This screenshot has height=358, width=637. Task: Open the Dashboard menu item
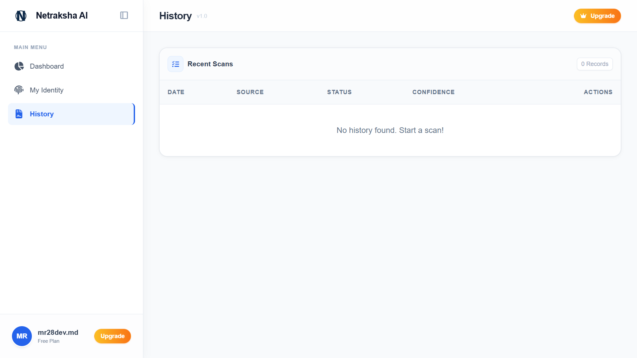pos(47,66)
